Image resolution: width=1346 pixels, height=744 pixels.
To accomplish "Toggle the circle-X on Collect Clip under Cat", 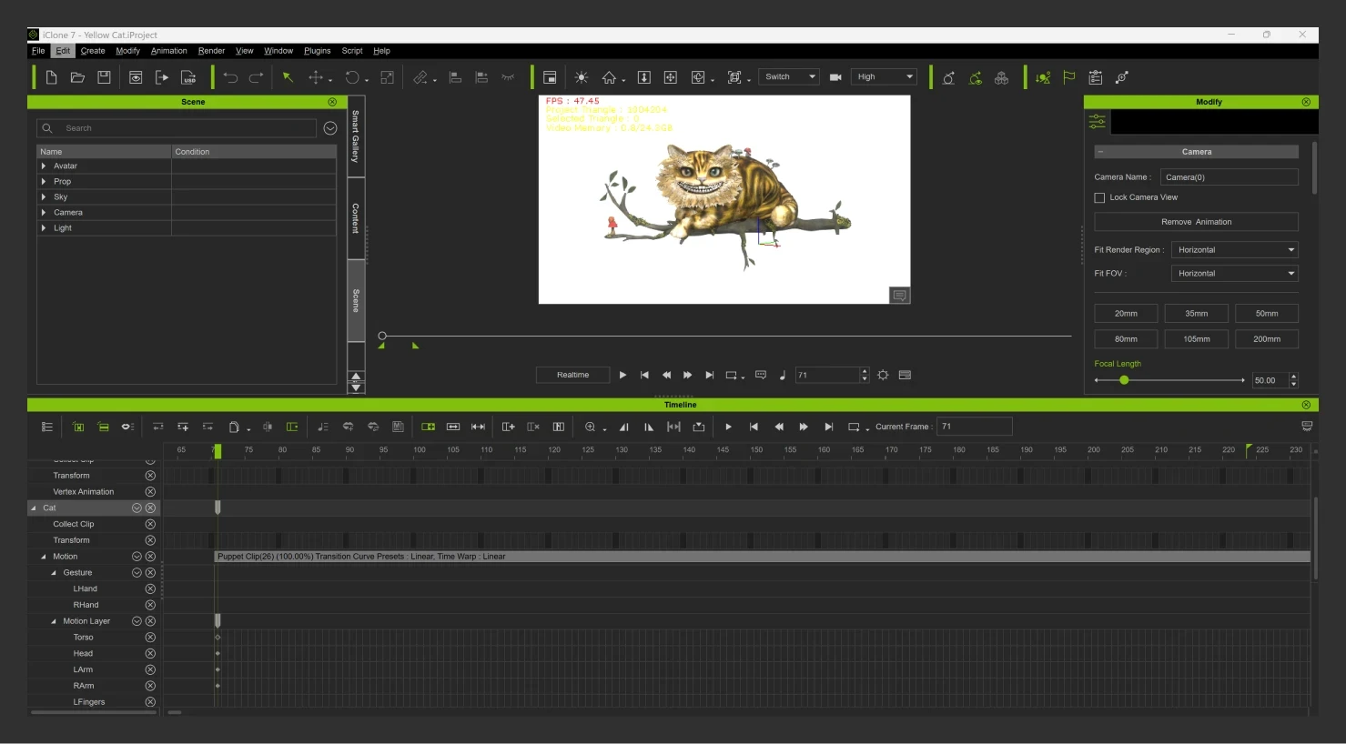I will click(150, 525).
